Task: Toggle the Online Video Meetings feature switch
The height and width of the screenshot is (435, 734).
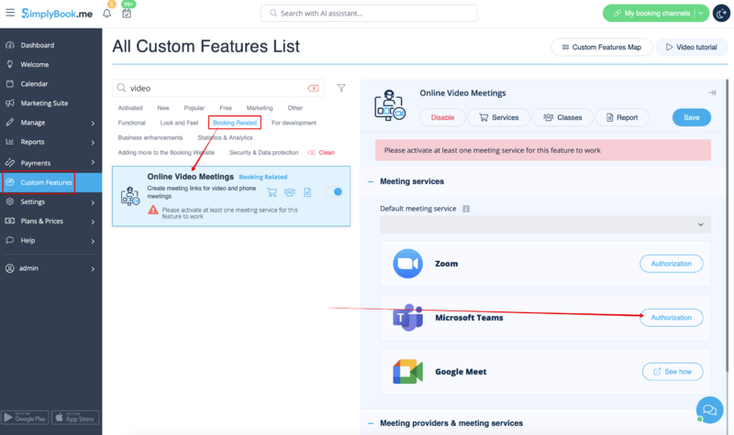Action: [x=335, y=192]
